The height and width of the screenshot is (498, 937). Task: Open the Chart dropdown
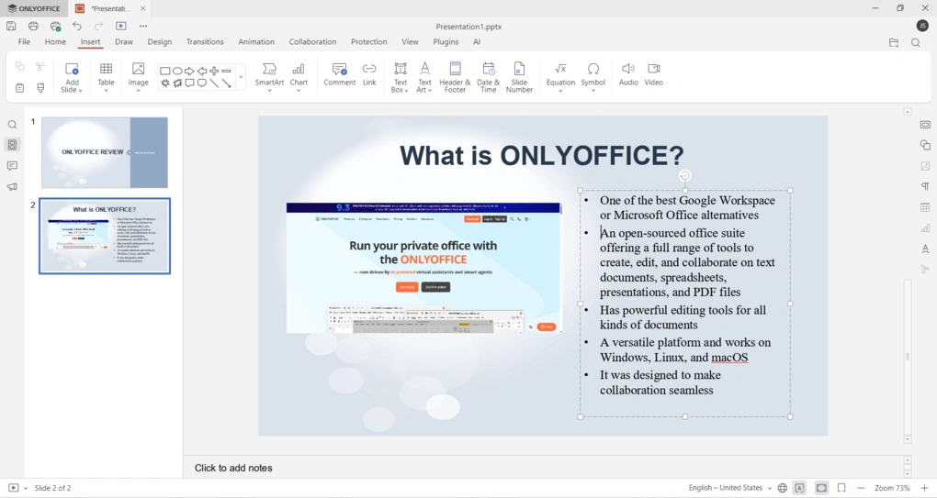pyautogui.click(x=299, y=90)
